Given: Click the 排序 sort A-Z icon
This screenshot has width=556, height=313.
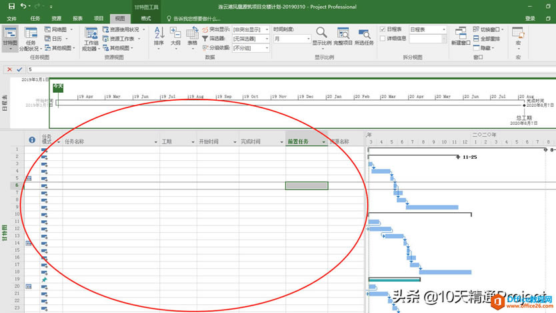Looking at the screenshot, I should point(159,33).
